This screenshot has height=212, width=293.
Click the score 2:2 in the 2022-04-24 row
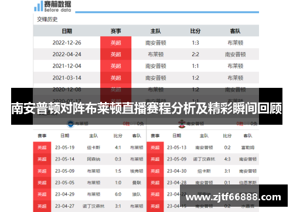pos(195,54)
